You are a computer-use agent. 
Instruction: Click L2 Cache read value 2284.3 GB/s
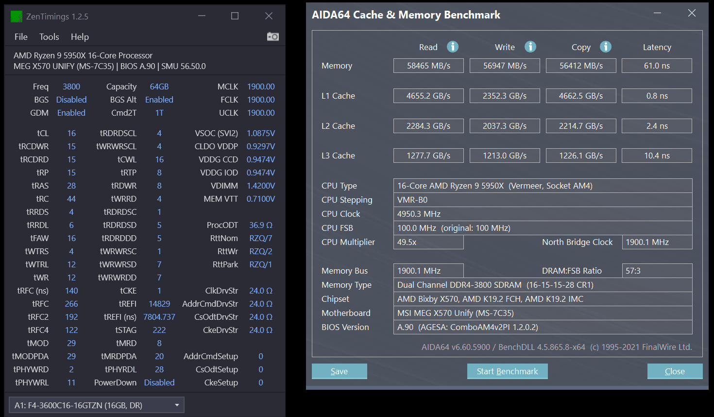(428, 126)
